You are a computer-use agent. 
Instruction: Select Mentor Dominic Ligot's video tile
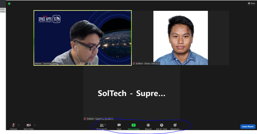point(83,38)
